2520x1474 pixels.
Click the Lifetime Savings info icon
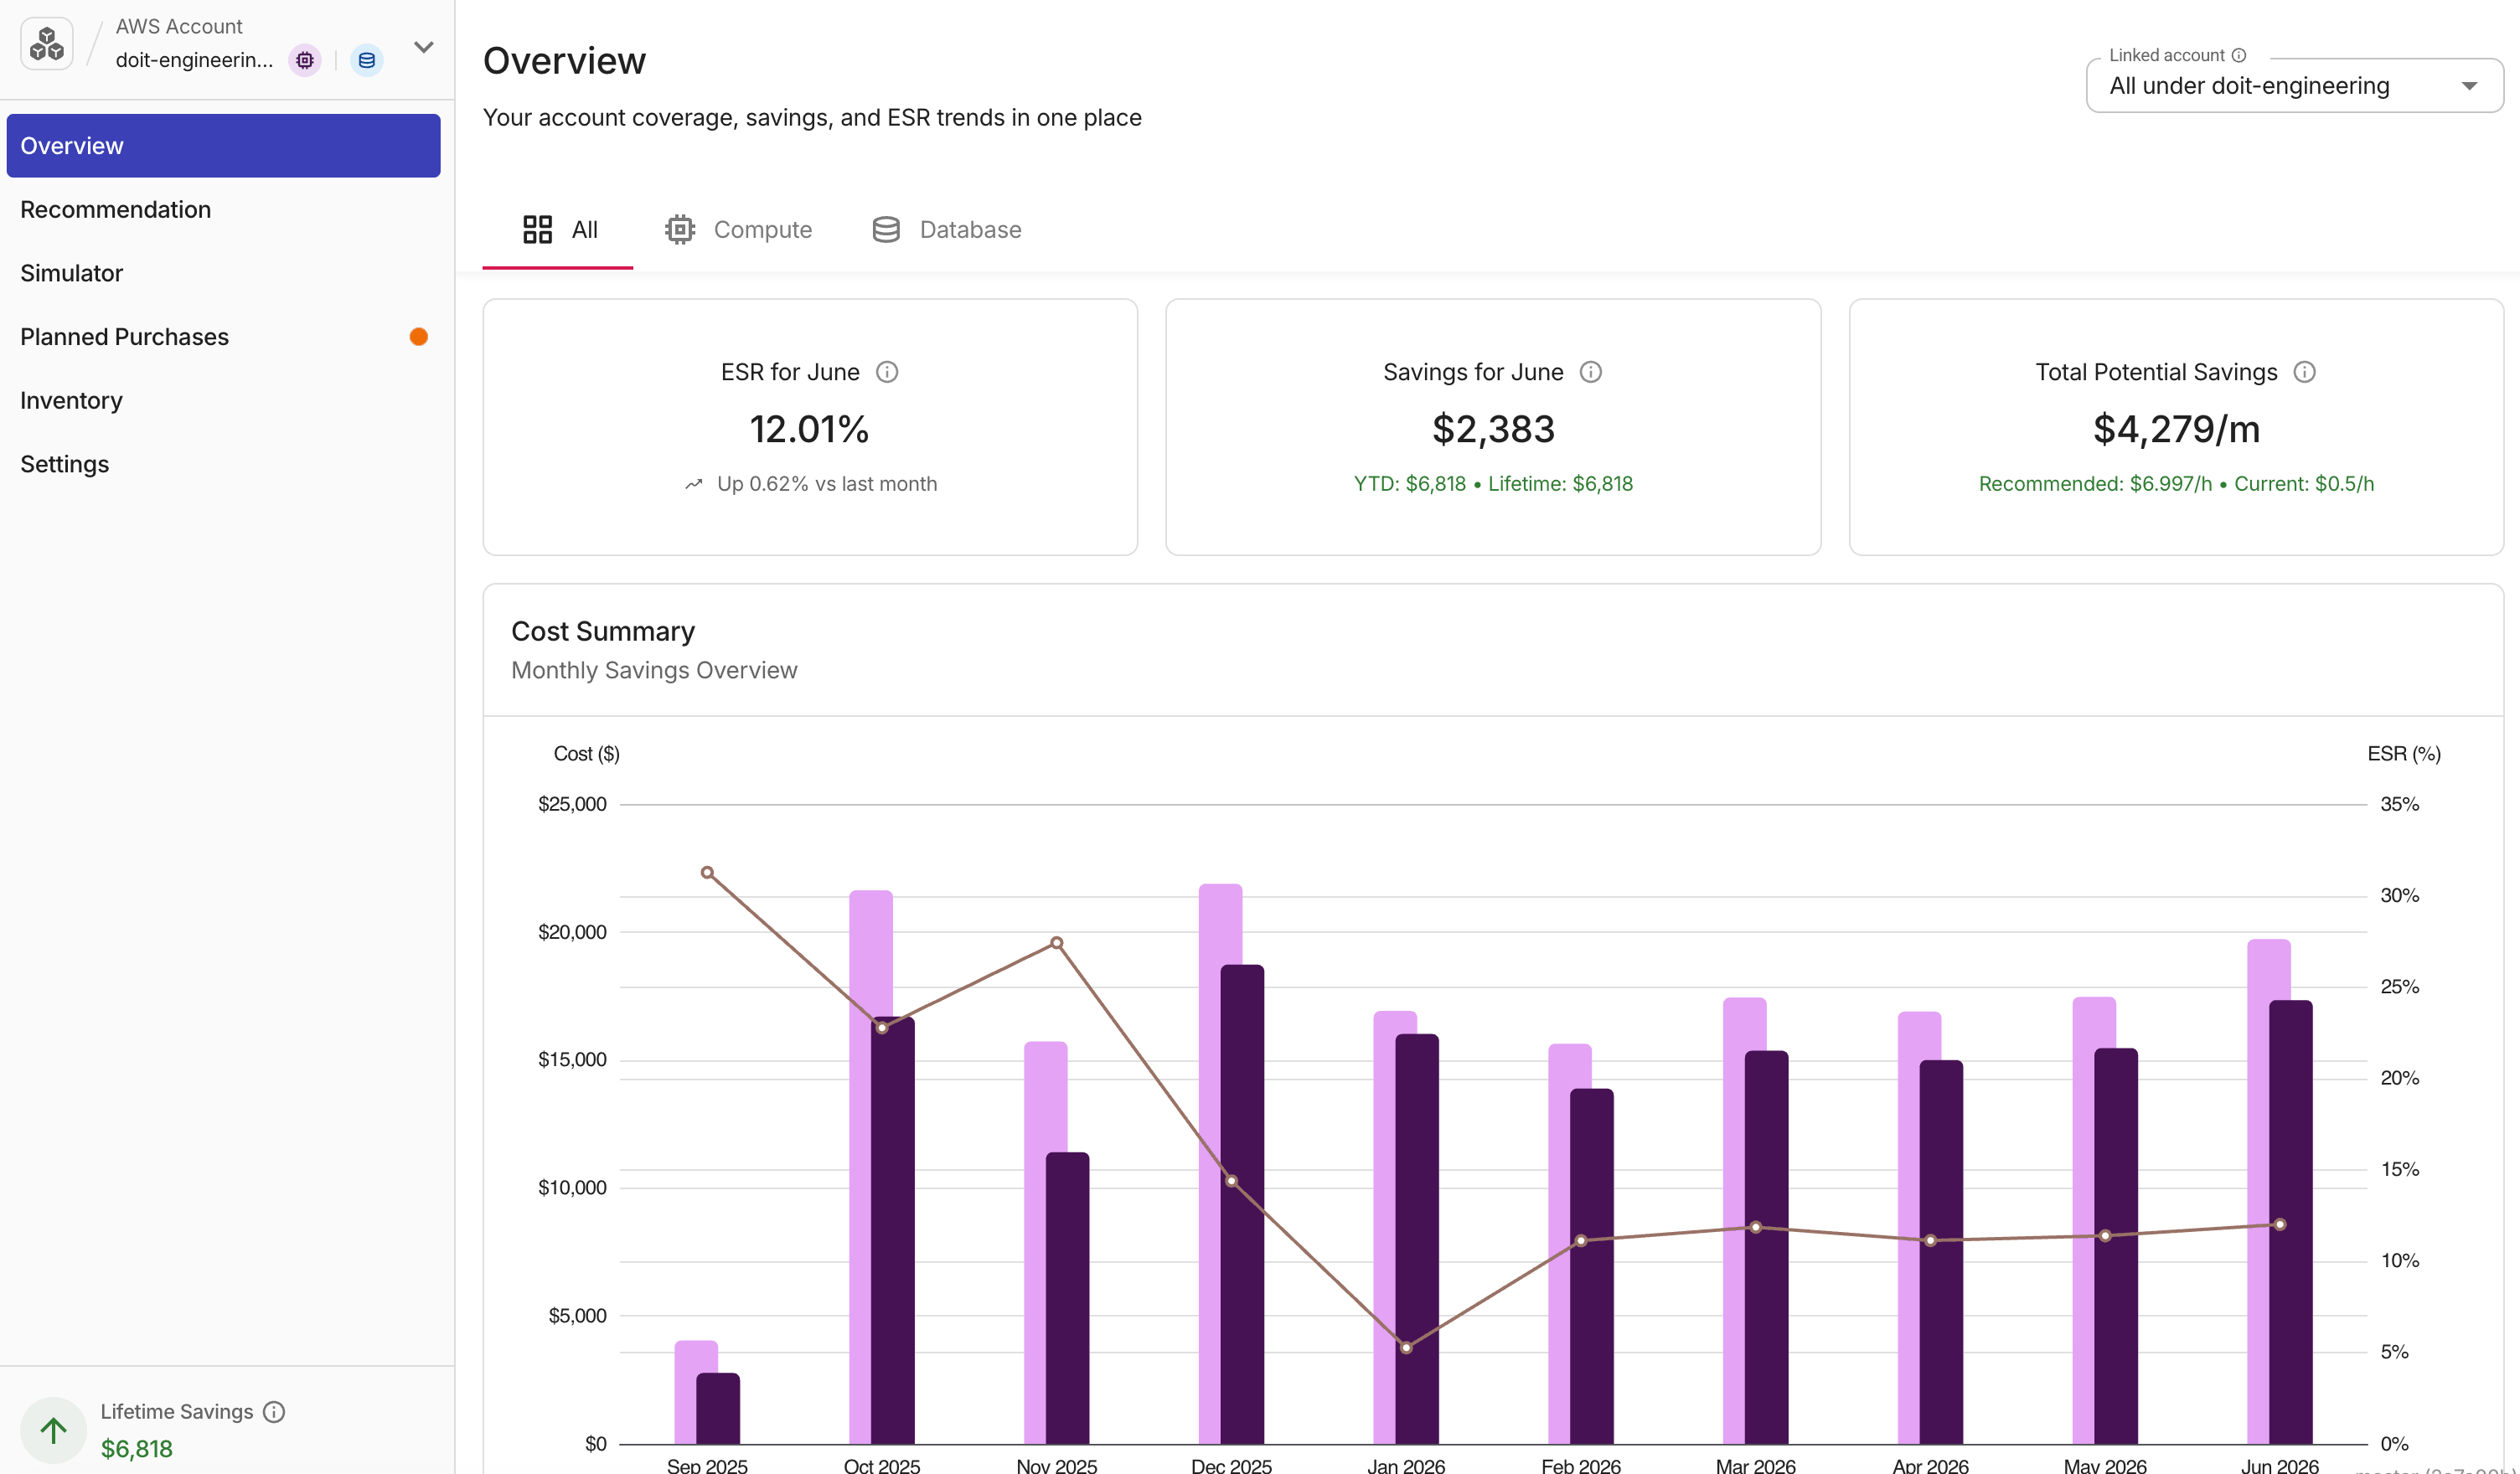[274, 1411]
